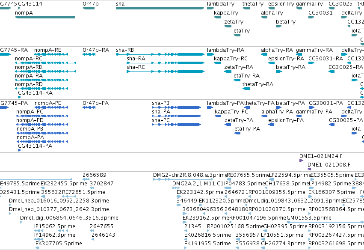Select the GH26774.3prime EST label

point(283,243)
